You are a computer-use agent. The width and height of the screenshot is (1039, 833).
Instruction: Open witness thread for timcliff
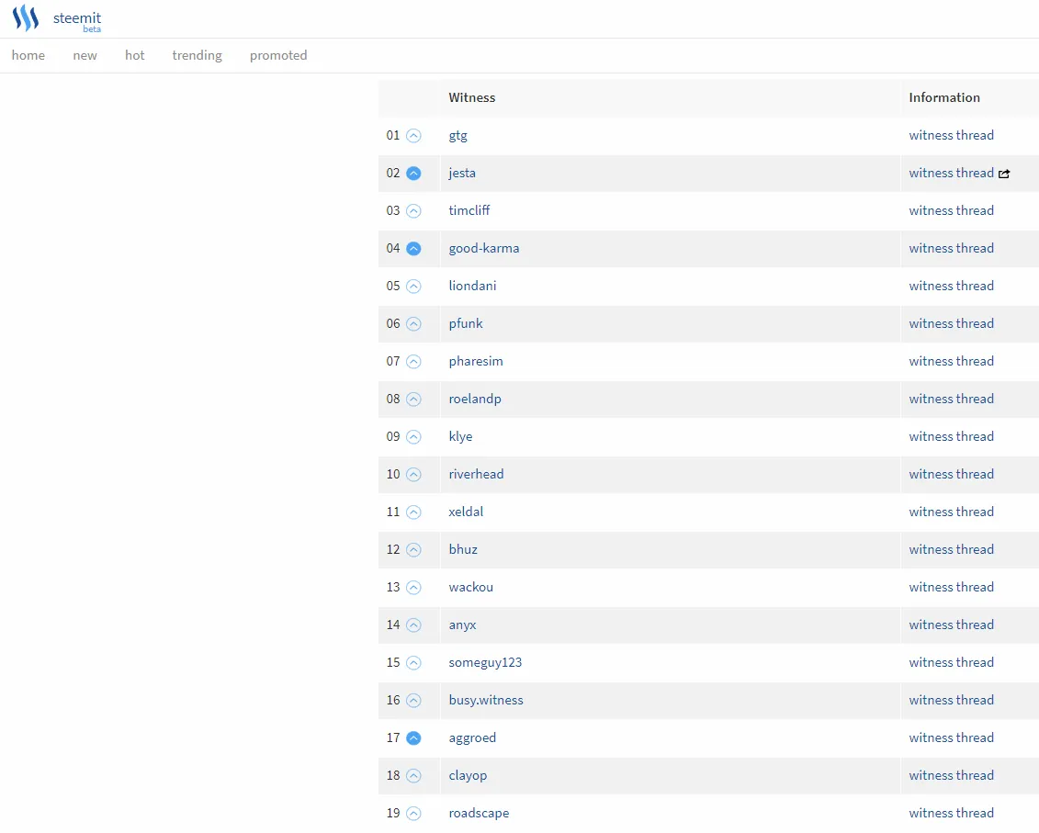click(x=951, y=210)
